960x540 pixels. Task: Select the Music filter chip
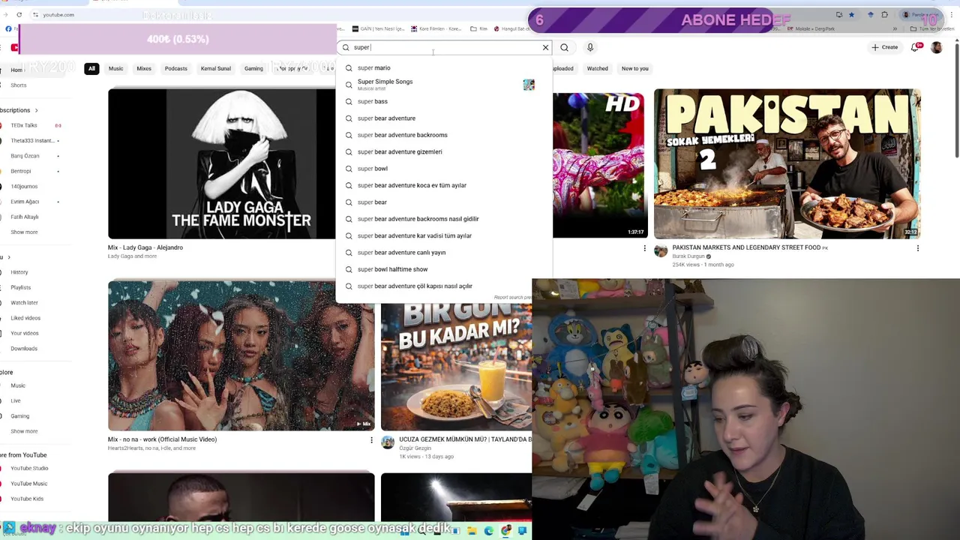coord(115,68)
